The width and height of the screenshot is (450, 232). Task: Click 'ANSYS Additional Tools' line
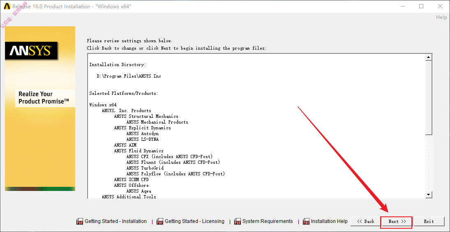pos(129,197)
